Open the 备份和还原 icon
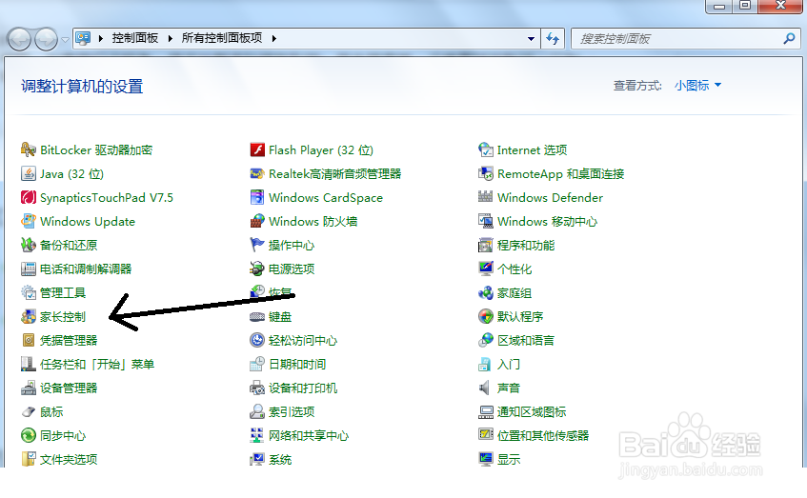 point(28,245)
